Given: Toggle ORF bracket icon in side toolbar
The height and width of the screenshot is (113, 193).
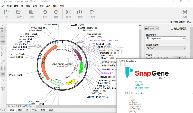Looking at the screenshot, I should (2, 54).
